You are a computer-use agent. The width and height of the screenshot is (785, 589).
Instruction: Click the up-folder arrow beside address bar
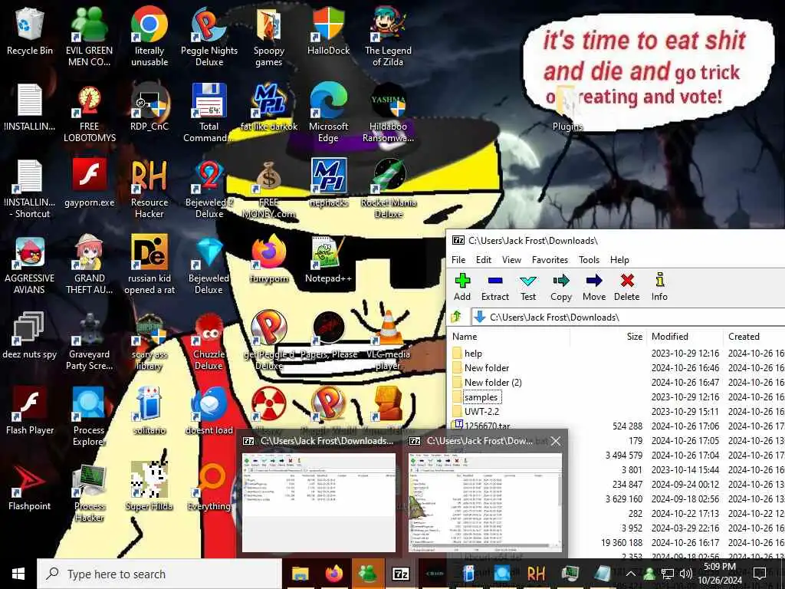[x=456, y=317]
